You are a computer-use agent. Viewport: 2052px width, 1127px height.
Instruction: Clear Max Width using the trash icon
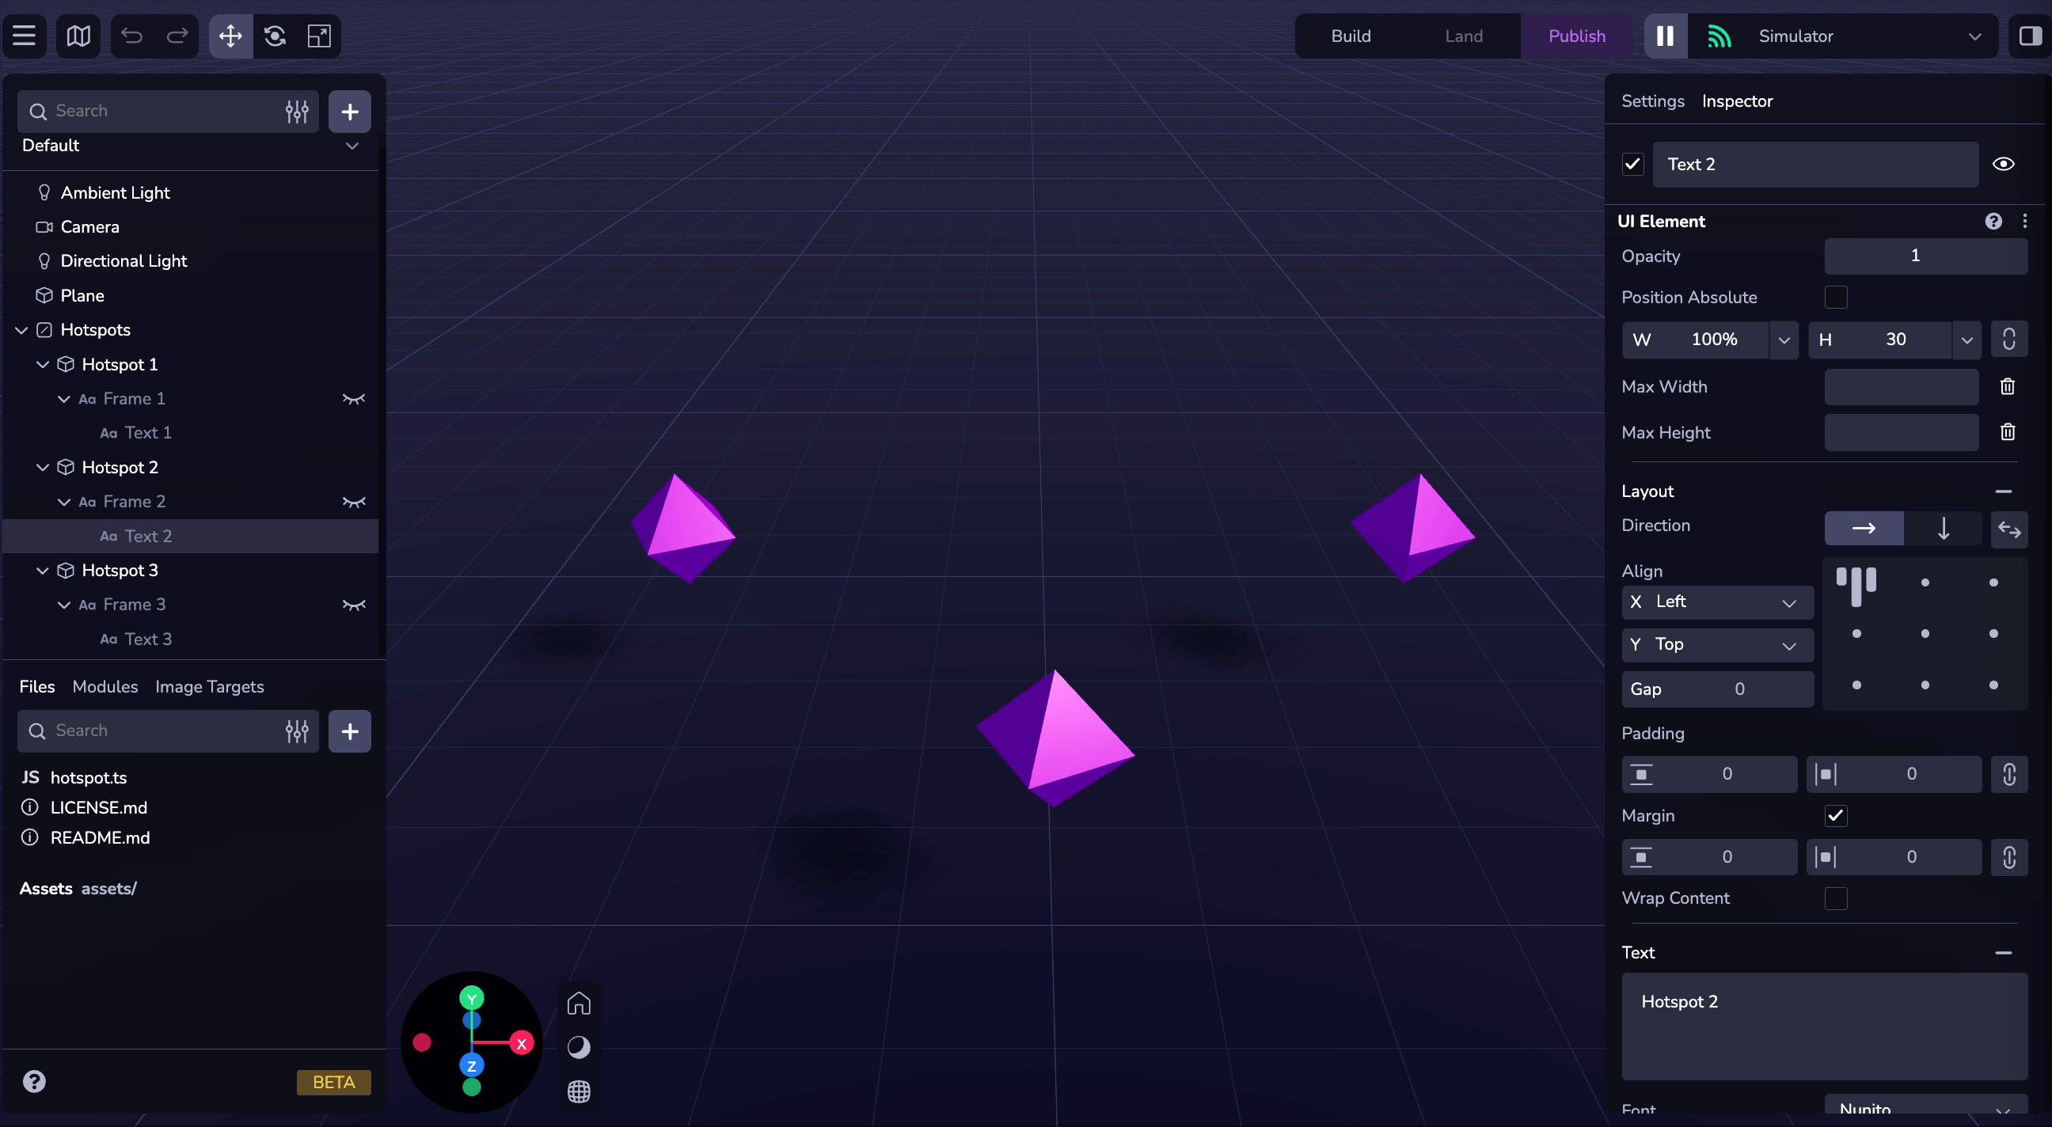tap(2007, 387)
